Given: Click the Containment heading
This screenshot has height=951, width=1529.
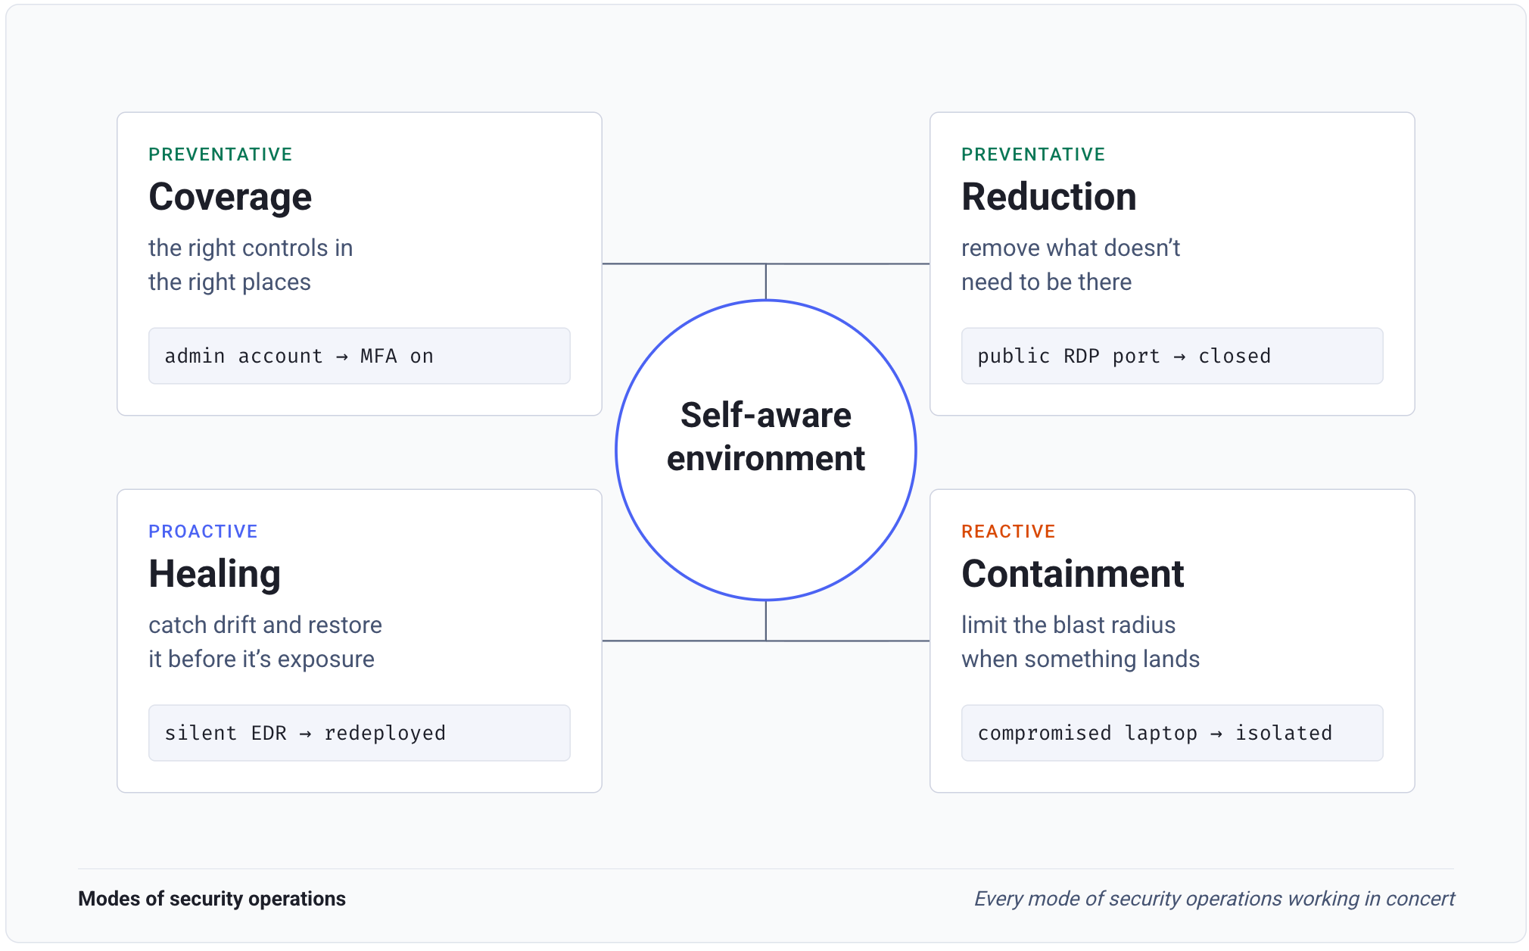Looking at the screenshot, I should click(1073, 574).
